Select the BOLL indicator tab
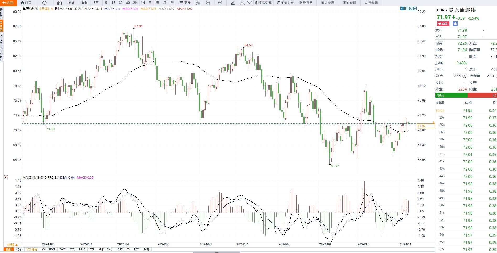The height and width of the screenshot is (253, 497). [63, 249]
